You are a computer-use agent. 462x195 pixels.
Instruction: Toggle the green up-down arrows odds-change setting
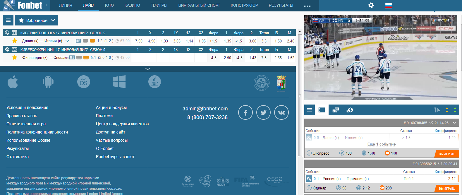point(455,110)
